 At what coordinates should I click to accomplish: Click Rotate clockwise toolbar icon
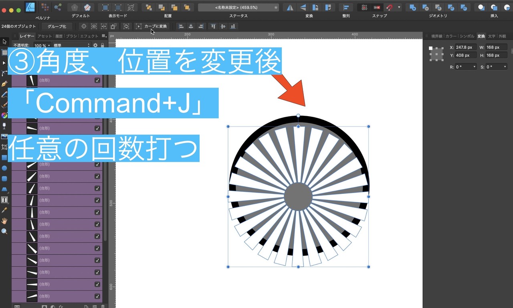pos(329,7)
